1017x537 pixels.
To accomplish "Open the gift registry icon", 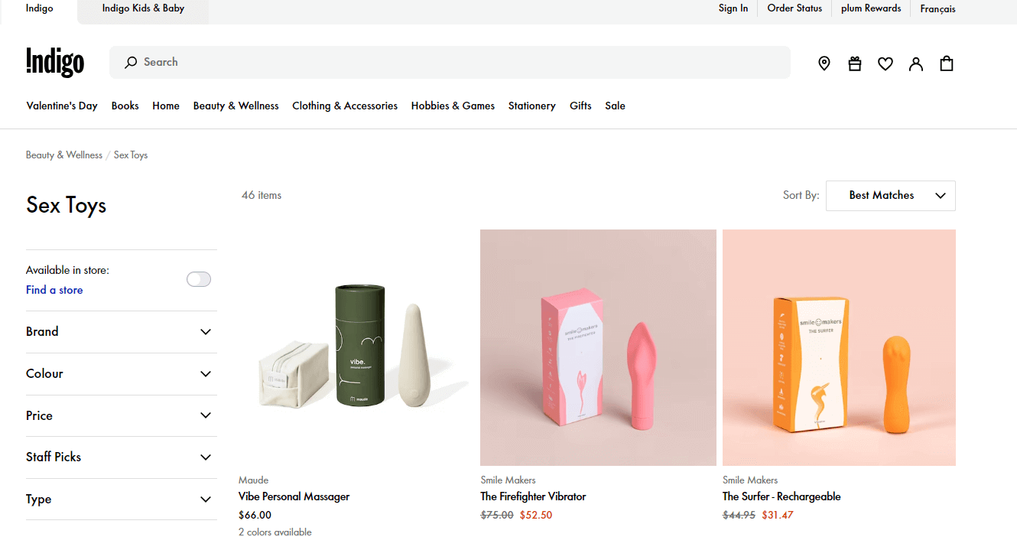I will 855,63.
